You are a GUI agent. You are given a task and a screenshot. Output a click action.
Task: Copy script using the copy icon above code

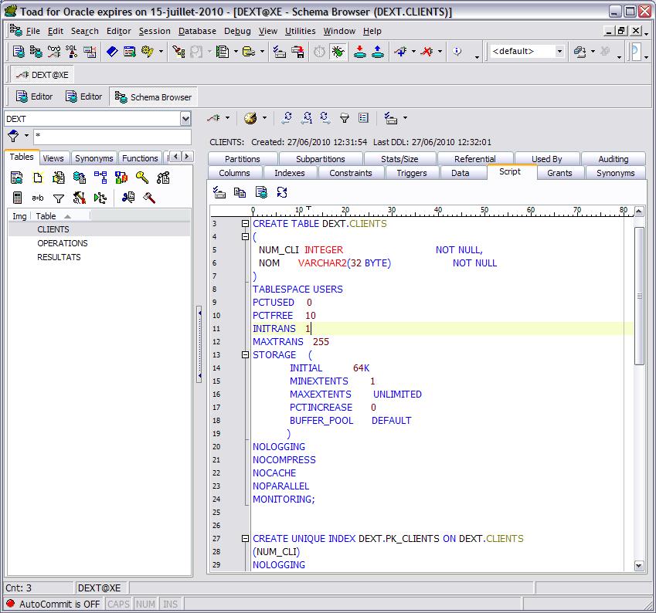click(240, 193)
